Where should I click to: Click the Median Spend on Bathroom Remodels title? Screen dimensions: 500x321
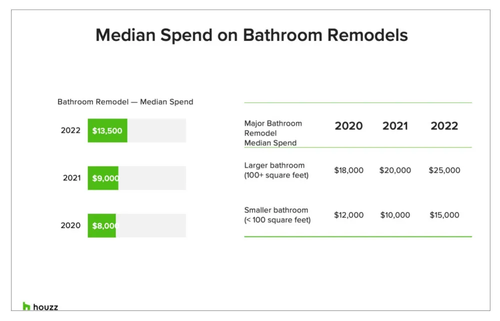pos(251,35)
